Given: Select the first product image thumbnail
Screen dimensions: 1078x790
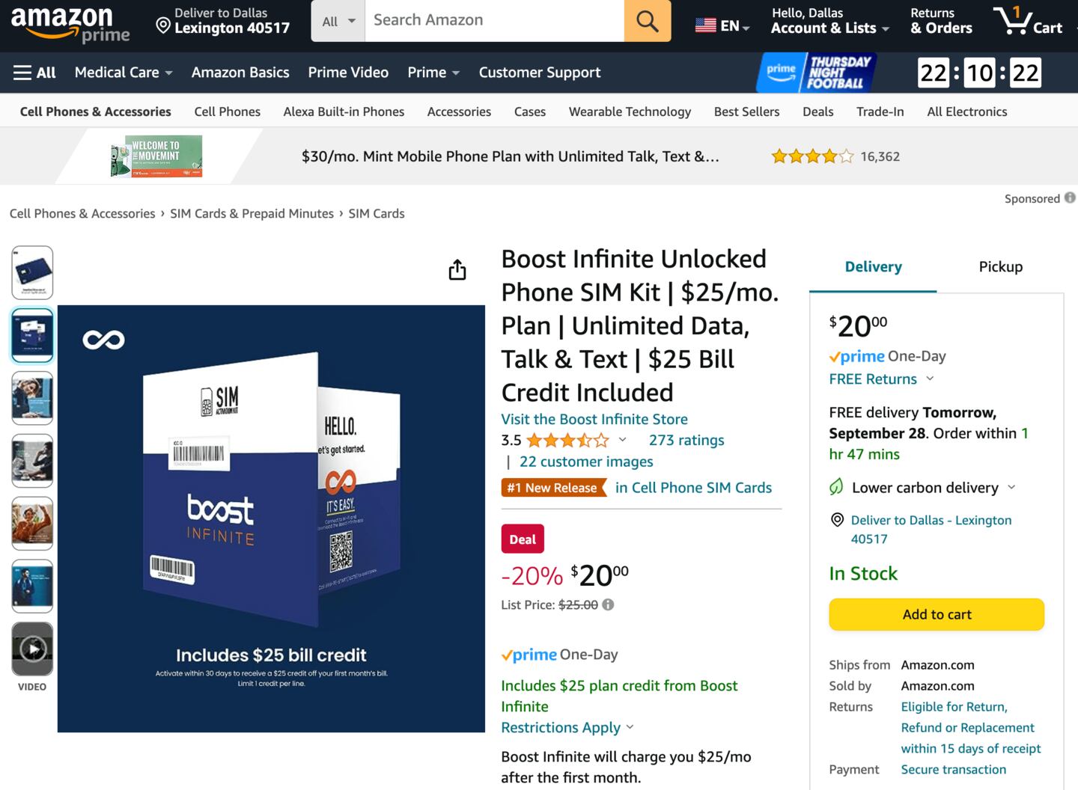Looking at the screenshot, I should click(32, 272).
